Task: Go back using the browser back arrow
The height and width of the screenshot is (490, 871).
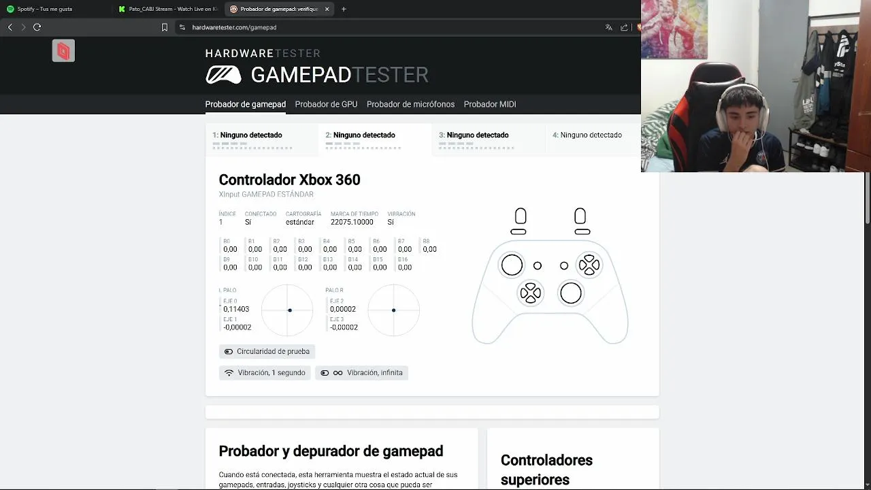Action: click(10, 27)
